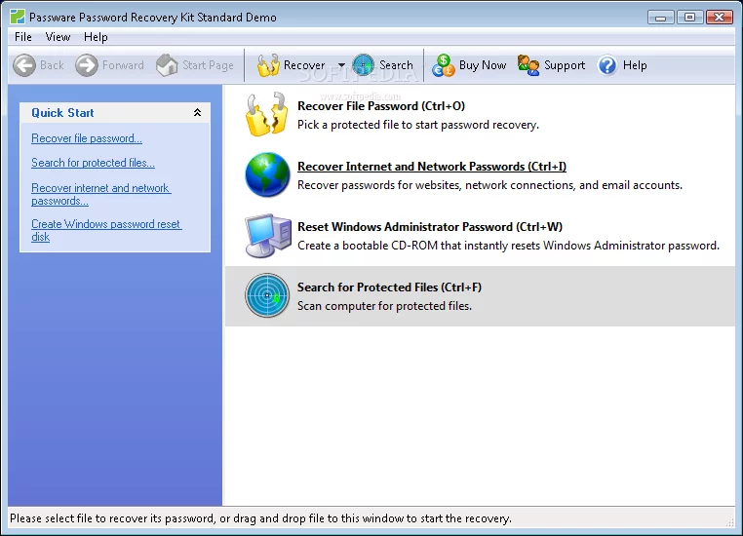Select 'Reset Windows Administrator Password (Ctrl+W)' heading
743x536 pixels.
click(430, 226)
